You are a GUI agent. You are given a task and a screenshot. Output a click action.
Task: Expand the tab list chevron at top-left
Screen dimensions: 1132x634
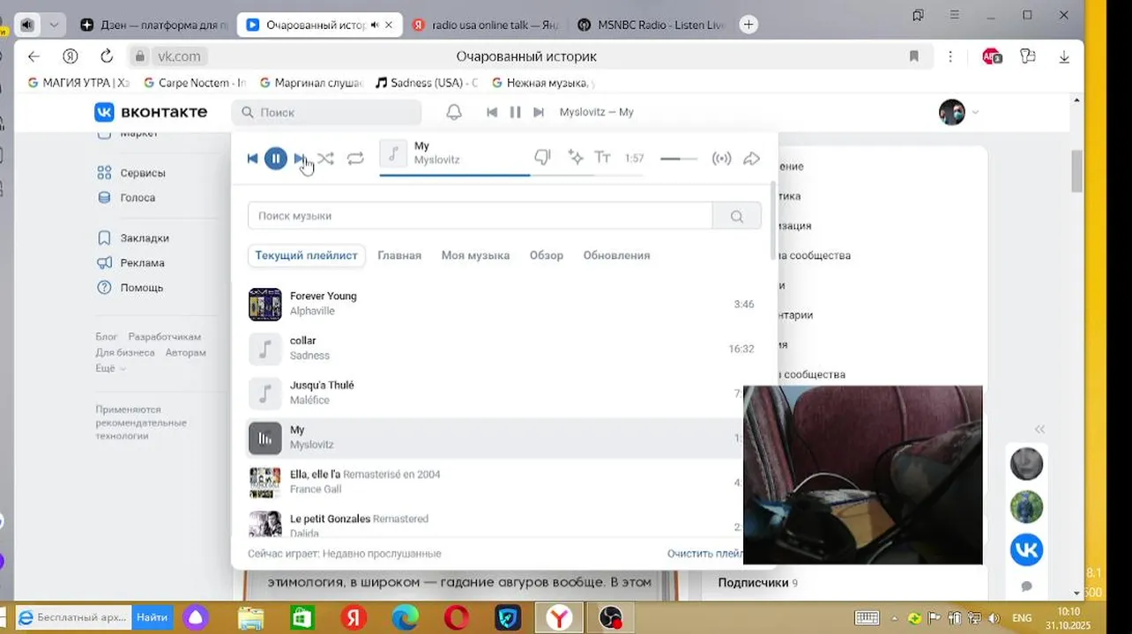[x=54, y=25]
